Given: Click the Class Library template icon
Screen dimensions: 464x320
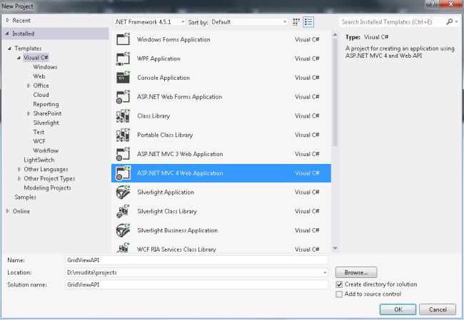Looking at the screenshot, I should pyautogui.click(x=123, y=116).
